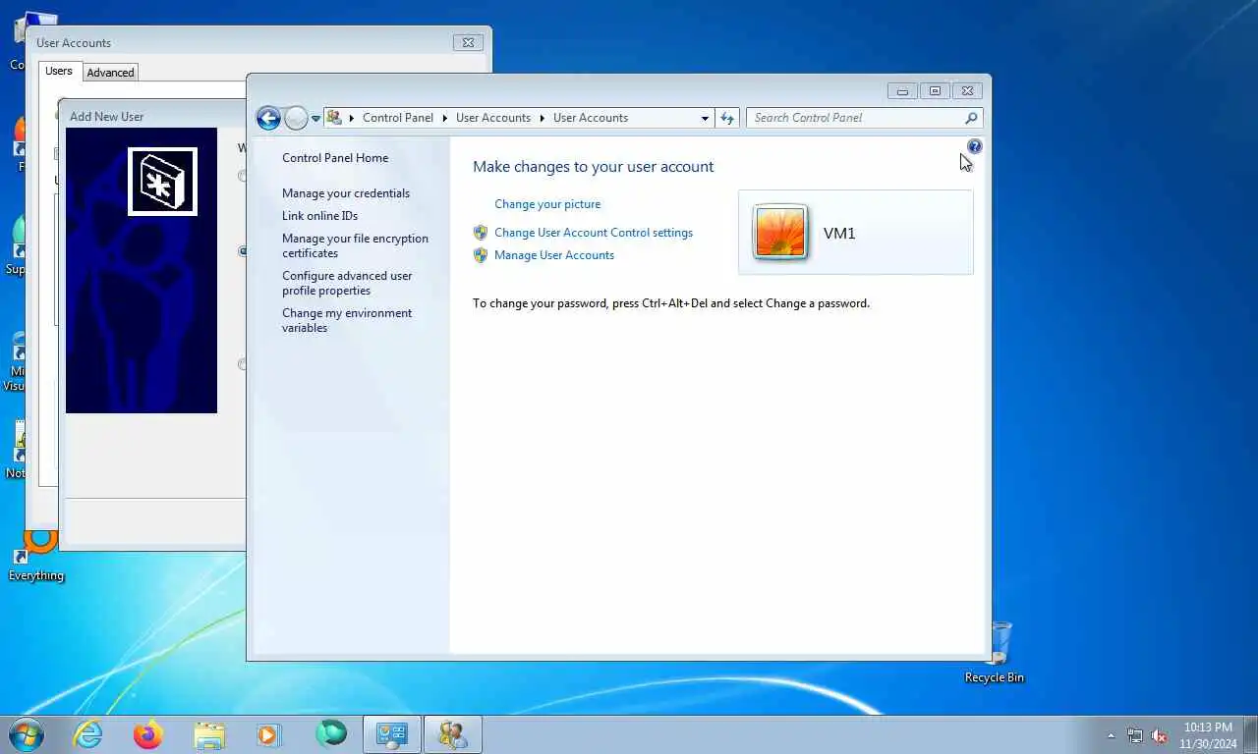
Task: Expand the arrow between the User Accounts crumbs
Action: pyautogui.click(x=542, y=118)
